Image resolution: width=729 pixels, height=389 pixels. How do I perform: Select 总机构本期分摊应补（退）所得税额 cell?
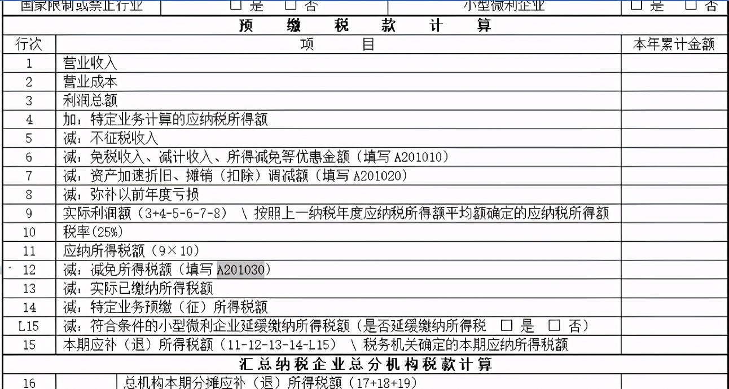pos(368,382)
